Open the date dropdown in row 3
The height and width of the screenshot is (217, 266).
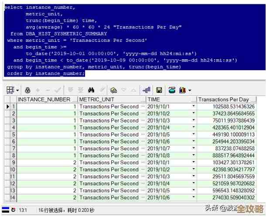193,120
